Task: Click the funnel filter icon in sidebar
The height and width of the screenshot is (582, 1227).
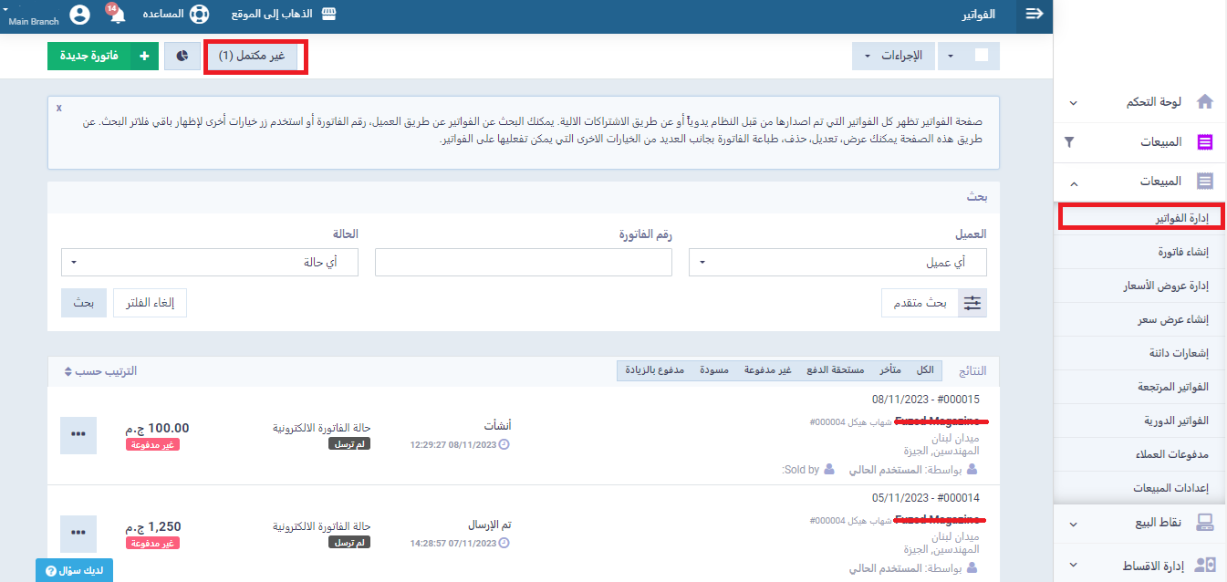Action: click(1070, 142)
